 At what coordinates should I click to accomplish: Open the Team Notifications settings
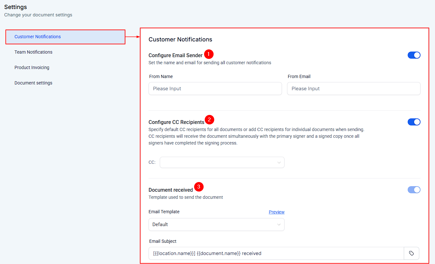[x=33, y=52]
